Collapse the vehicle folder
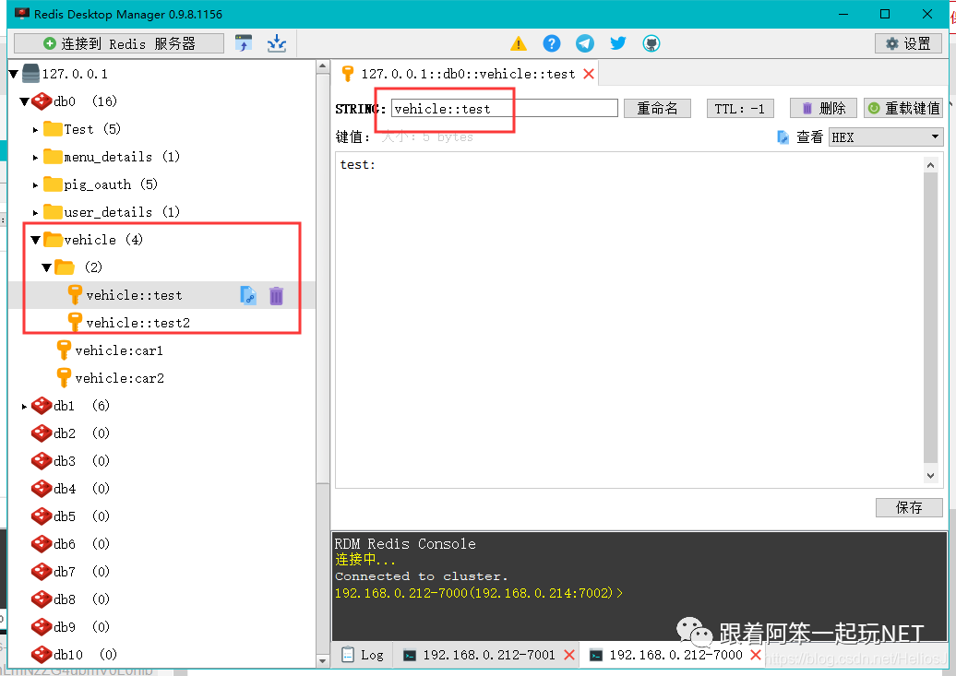This screenshot has width=956, height=676. [x=35, y=240]
